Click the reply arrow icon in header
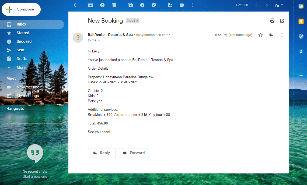 pos(271,35)
